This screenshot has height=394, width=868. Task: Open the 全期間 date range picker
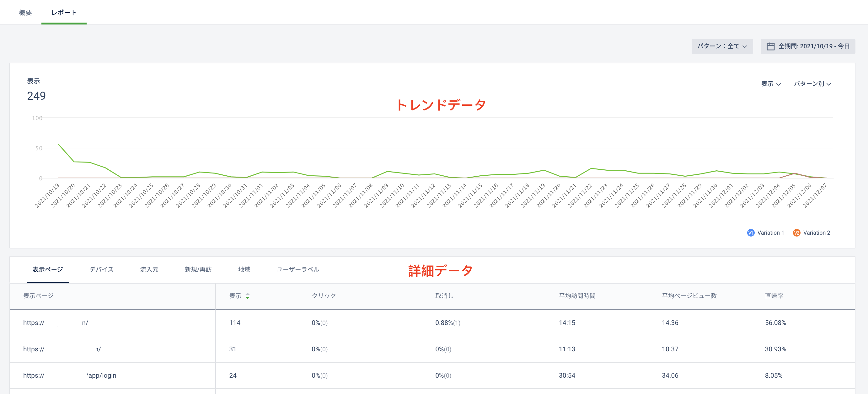pyautogui.click(x=808, y=46)
